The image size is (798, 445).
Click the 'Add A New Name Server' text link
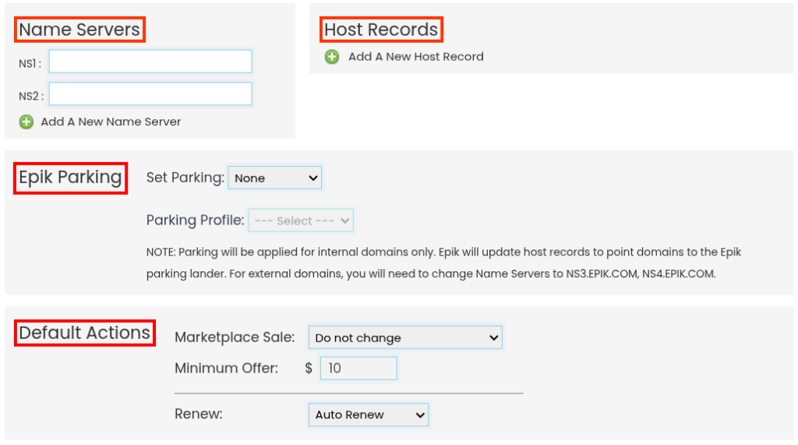coord(111,122)
